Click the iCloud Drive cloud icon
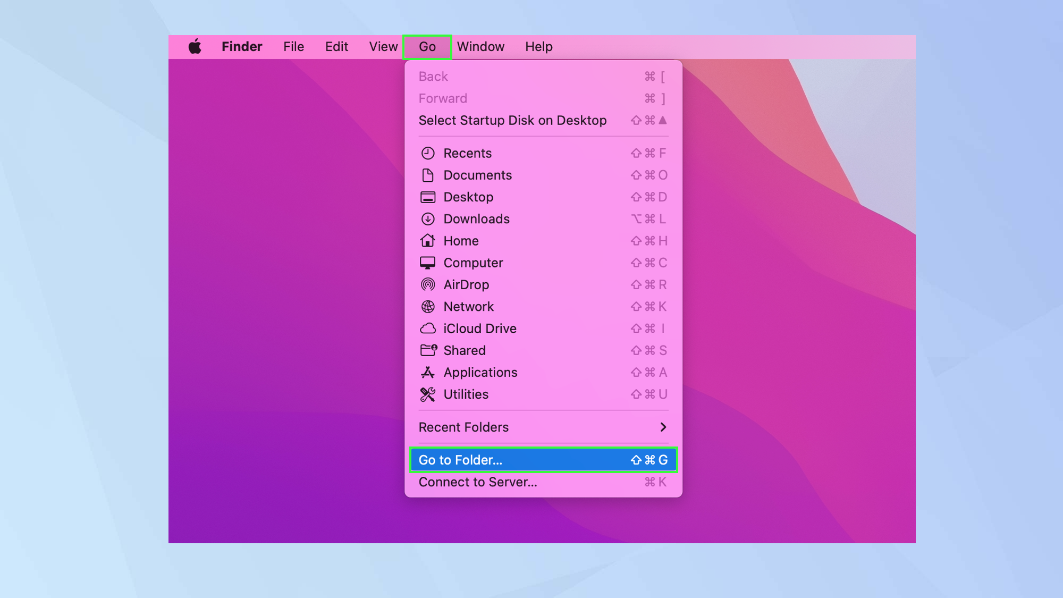The image size is (1063, 598). [428, 329]
